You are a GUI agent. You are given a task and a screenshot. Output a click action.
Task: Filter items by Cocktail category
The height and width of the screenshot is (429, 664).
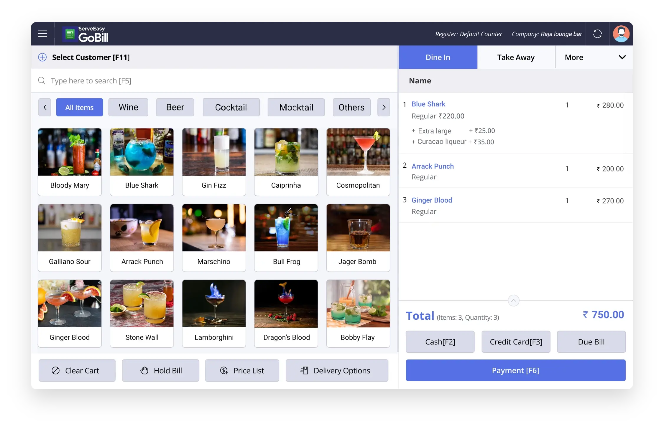point(231,107)
